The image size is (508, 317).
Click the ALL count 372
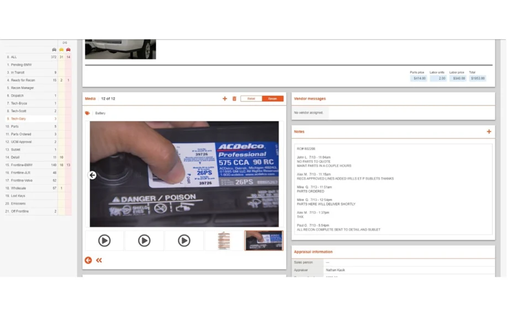pyautogui.click(x=54, y=57)
